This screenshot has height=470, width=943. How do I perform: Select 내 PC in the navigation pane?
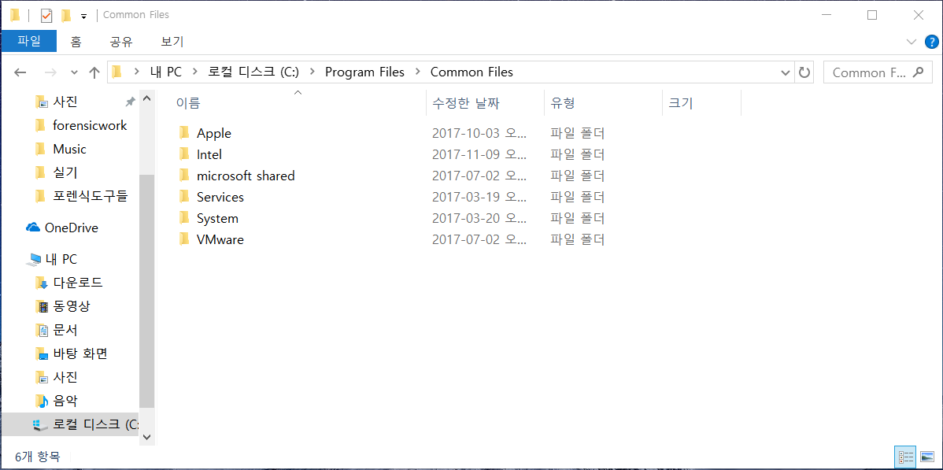click(x=61, y=259)
